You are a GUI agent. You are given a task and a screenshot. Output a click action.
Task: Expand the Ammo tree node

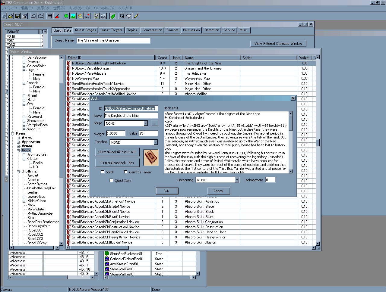18,138
